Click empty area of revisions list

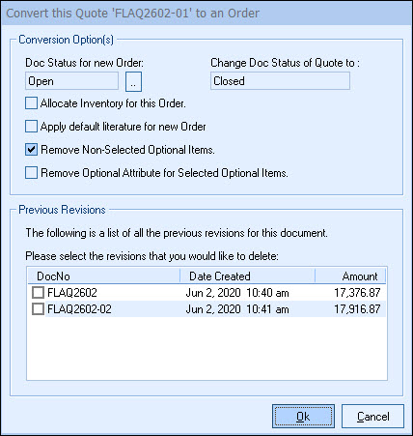coord(206,348)
